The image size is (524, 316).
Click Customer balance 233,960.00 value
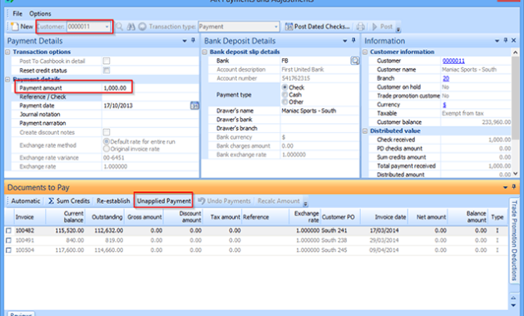[x=497, y=122]
